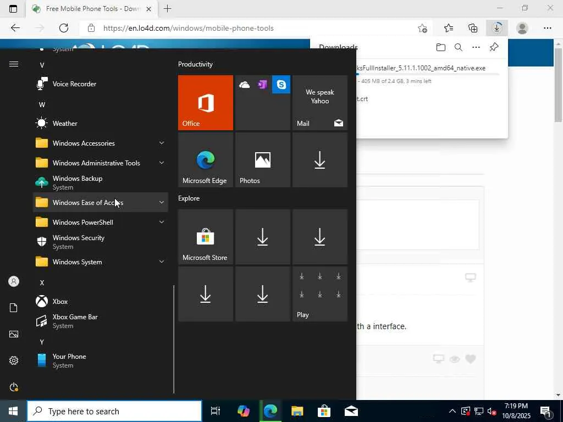The height and width of the screenshot is (422, 563).
Task: Jump to letter X app group
Action: coord(42,283)
